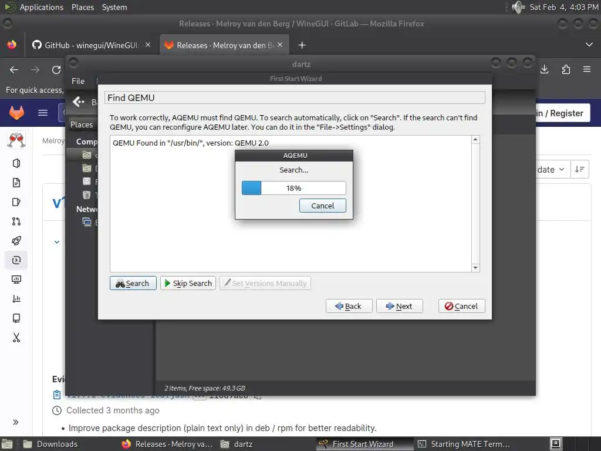Open the Places menu in top panel
This screenshot has height=451, width=601.
pos(82,7)
